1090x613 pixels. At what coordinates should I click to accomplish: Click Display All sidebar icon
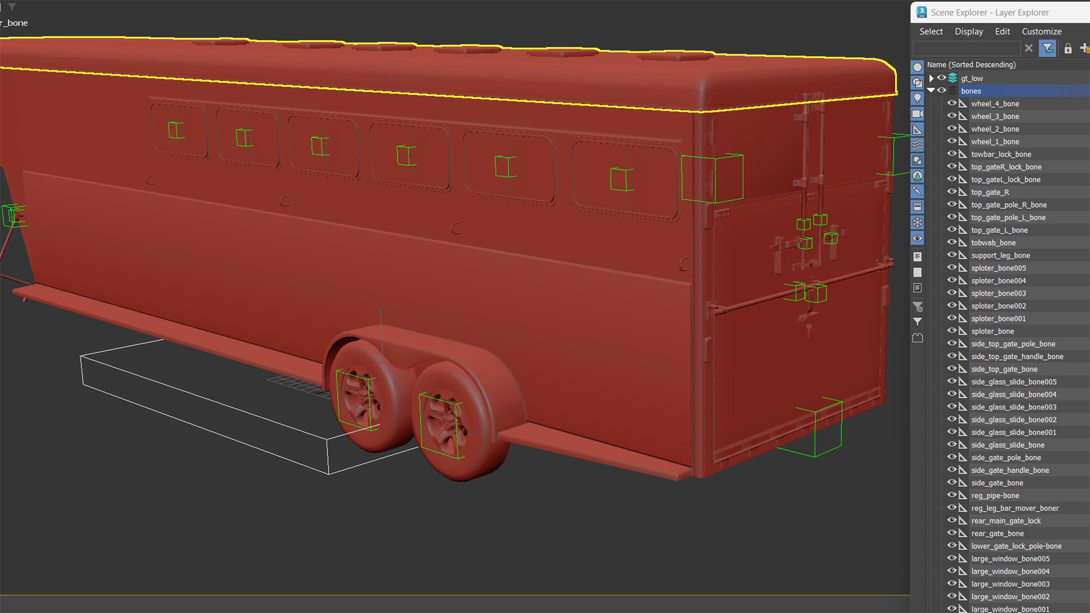(917, 257)
